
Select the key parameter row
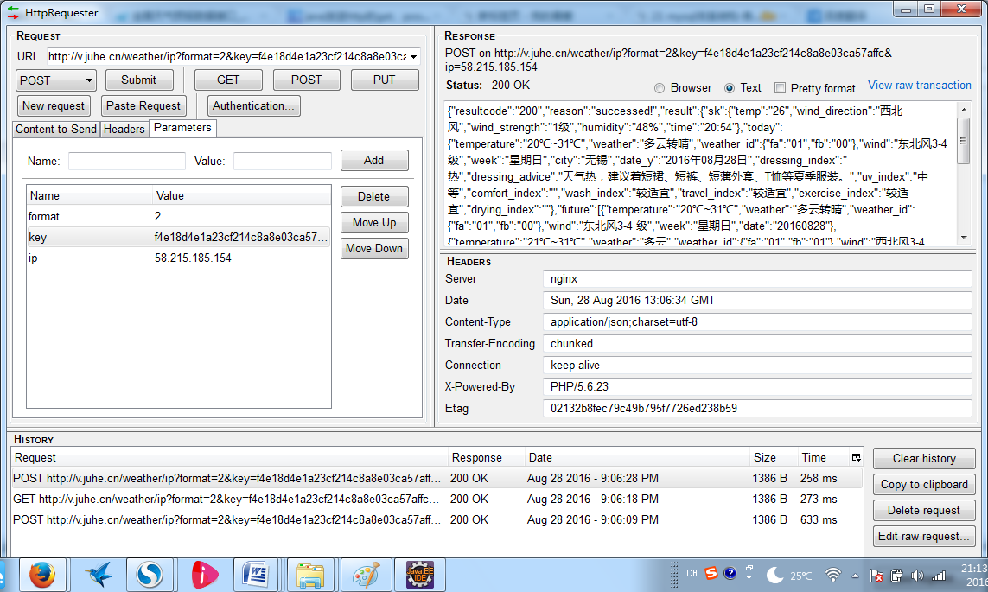[x=178, y=237]
